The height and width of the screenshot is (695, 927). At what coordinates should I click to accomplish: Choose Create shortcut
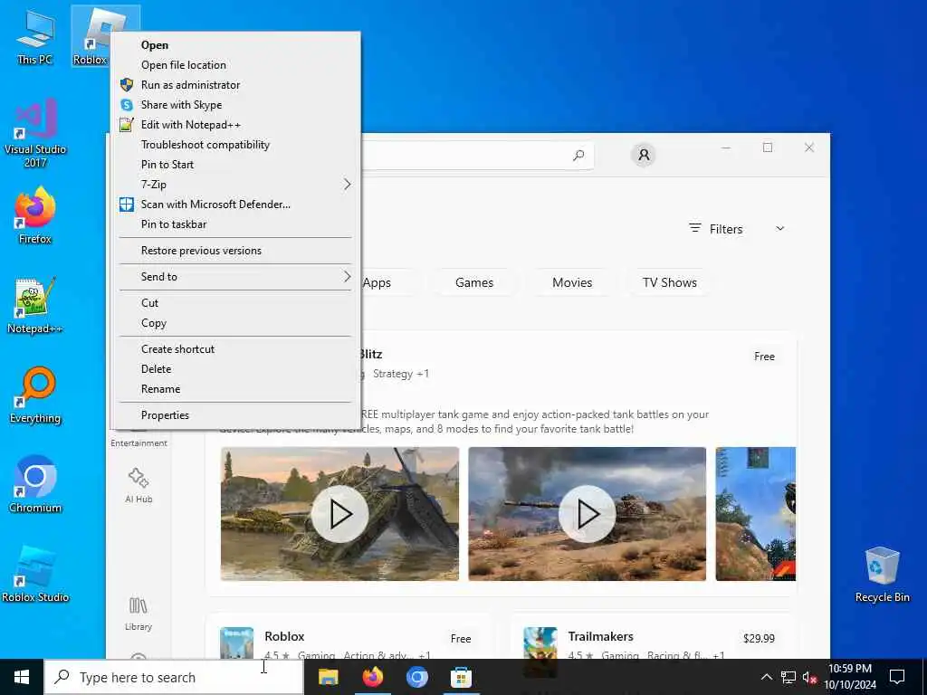click(x=236, y=348)
